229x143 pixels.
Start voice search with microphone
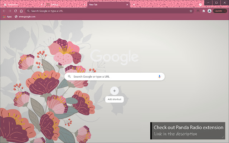click(x=160, y=77)
